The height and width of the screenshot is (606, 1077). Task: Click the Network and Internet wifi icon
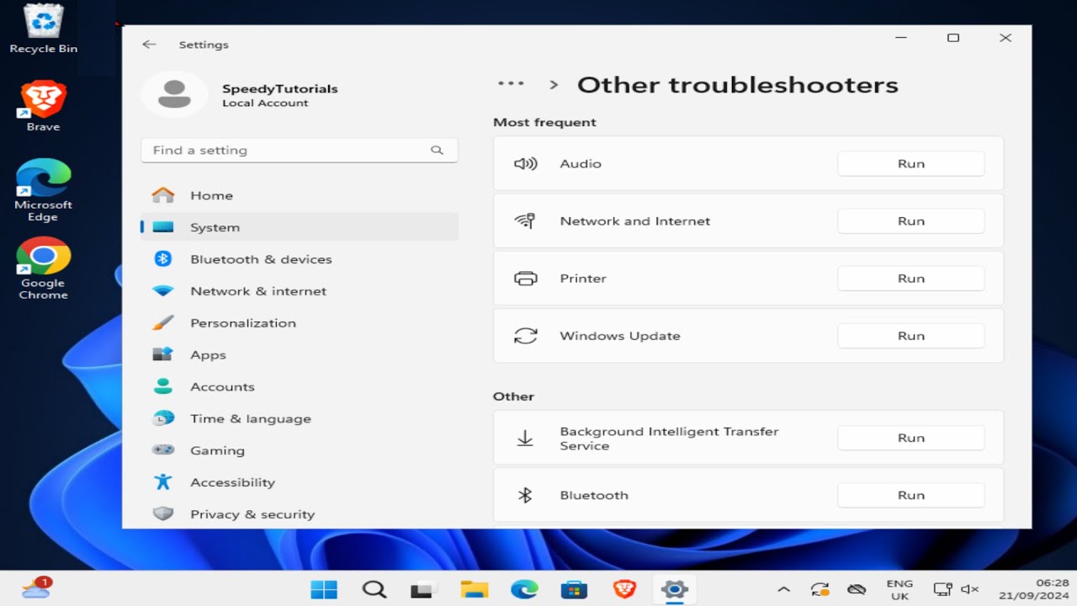coord(525,221)
